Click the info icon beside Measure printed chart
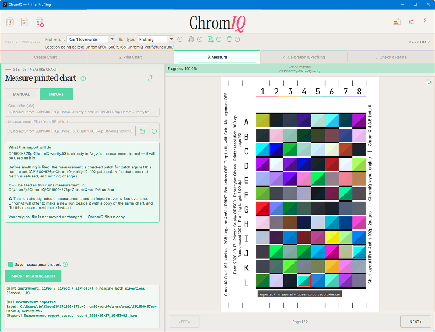435x332 pixels. 83,78
